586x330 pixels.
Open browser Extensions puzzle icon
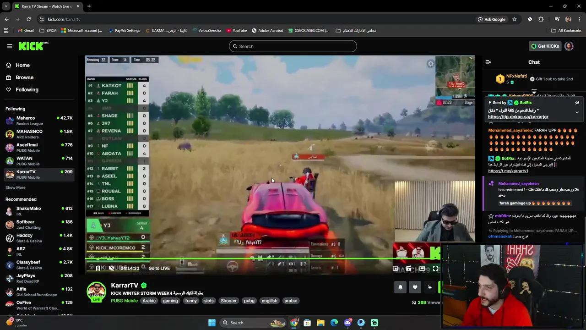541,19
